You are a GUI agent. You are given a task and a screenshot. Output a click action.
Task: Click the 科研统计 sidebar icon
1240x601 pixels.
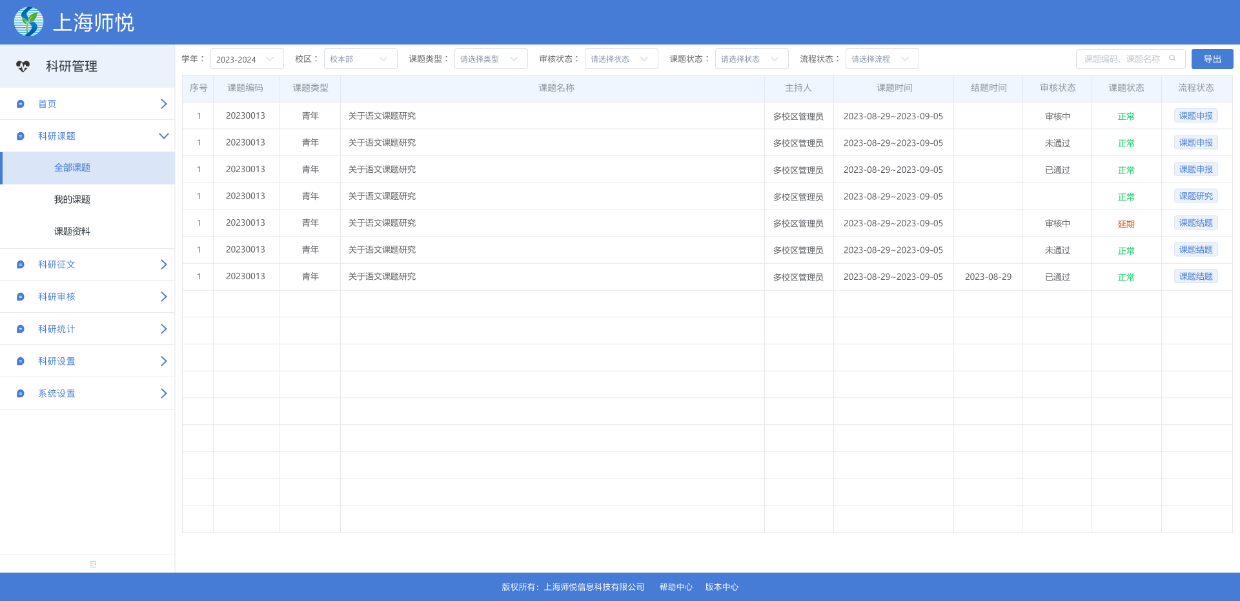20,329
